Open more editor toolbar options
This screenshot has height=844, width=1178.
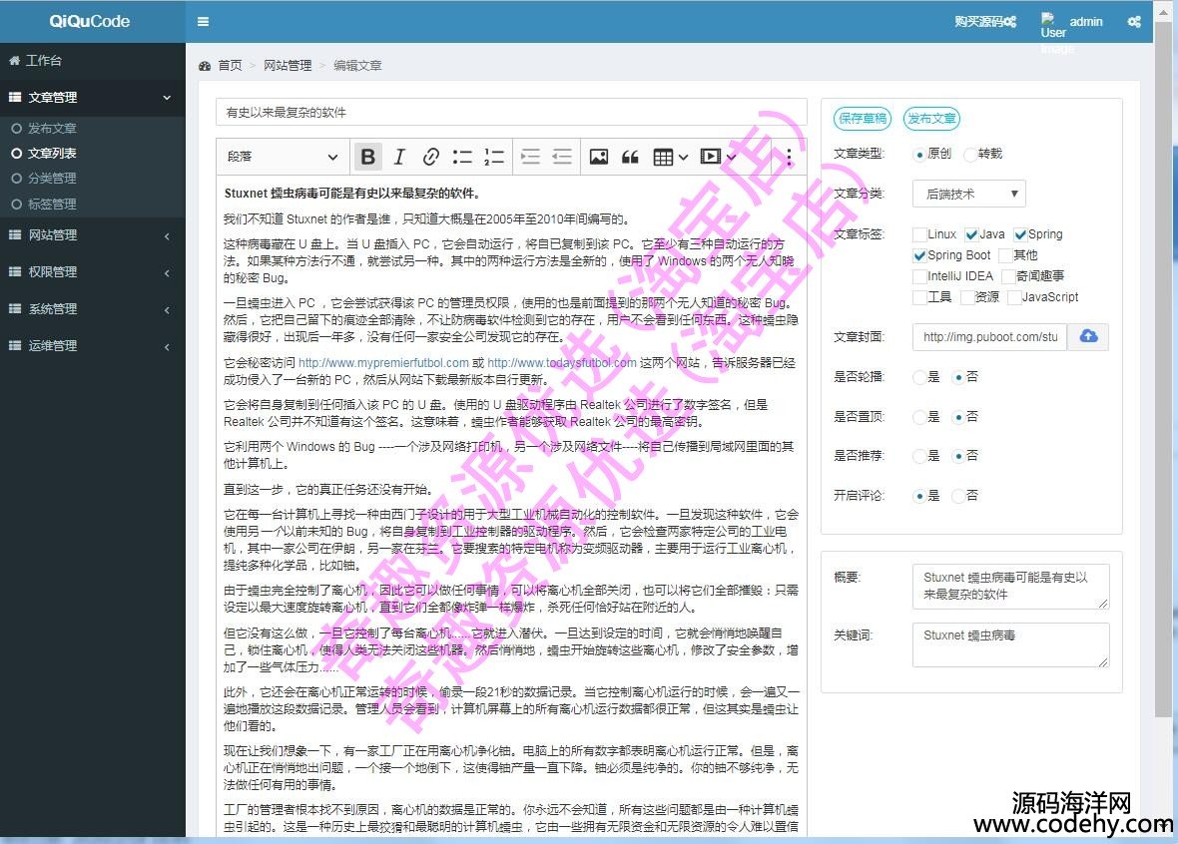click(x=789, y=157)
